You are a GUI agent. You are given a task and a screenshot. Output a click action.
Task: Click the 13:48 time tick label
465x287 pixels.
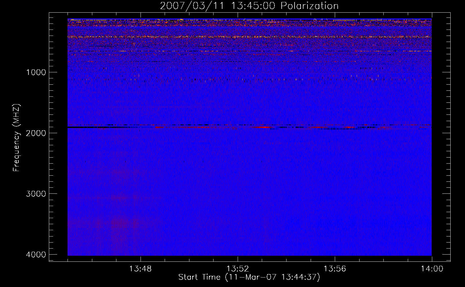coord(140,269)
